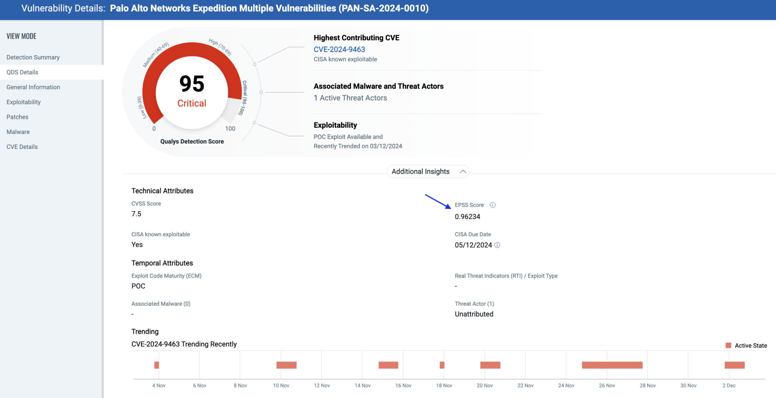The image size is (776, 398).
Task: Click the info icon beside CISA Due Date
Action: pos(498,245)
